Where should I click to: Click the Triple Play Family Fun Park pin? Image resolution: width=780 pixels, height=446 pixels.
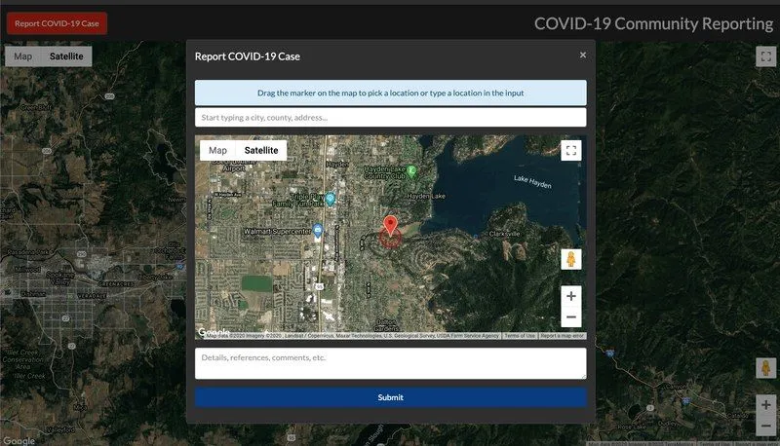click(331, 199)
